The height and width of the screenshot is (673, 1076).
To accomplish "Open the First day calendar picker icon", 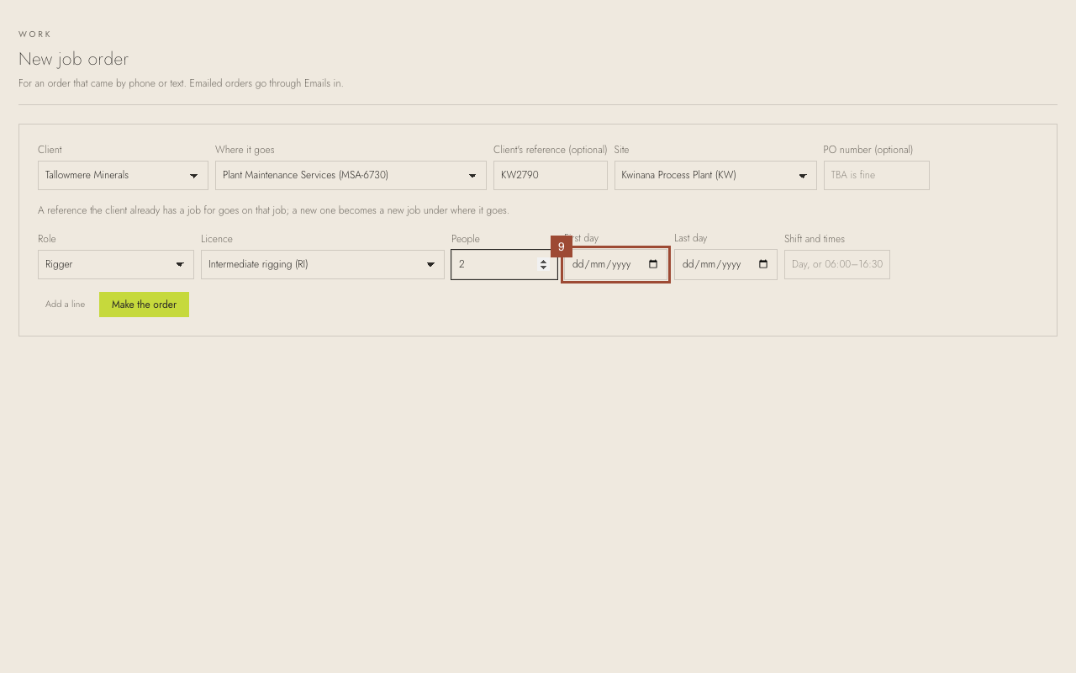I will tap(653, 264).
